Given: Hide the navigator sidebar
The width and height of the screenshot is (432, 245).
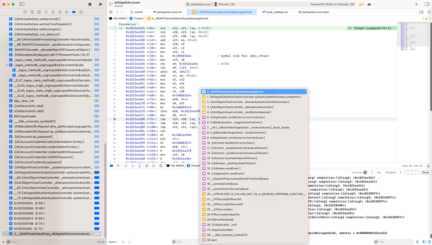Looking at the screenshot, I should [22, 4].
